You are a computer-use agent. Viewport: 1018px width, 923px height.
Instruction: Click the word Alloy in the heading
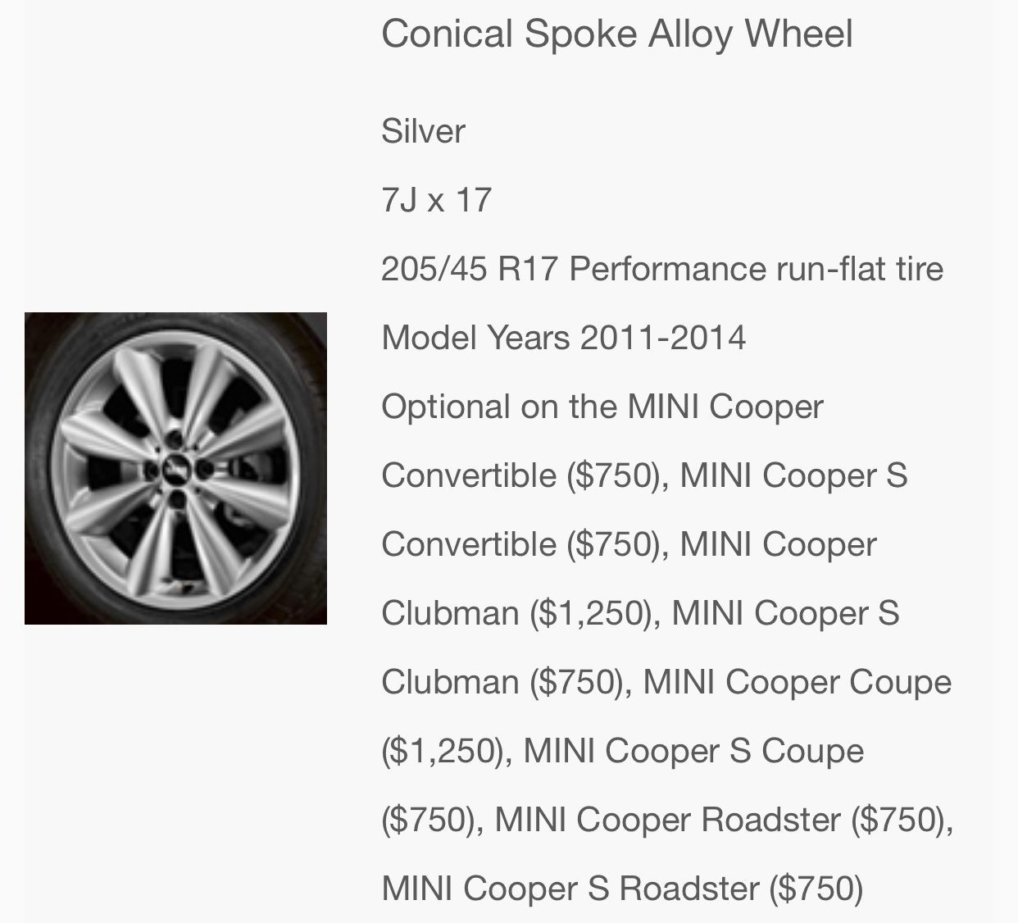(x=692, y=34)
